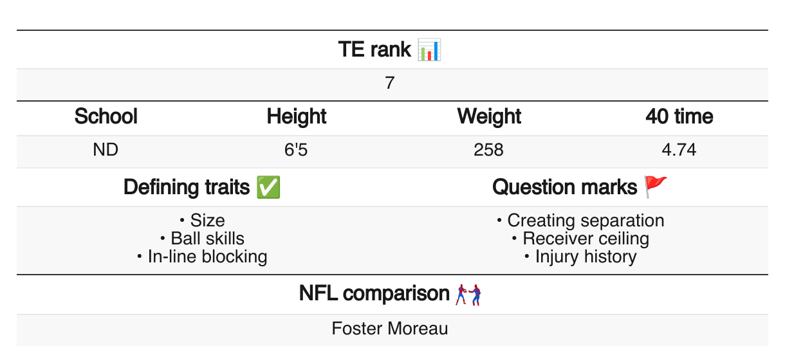Click the TE rank value 7
785x364 pixels.
(390, 84)
